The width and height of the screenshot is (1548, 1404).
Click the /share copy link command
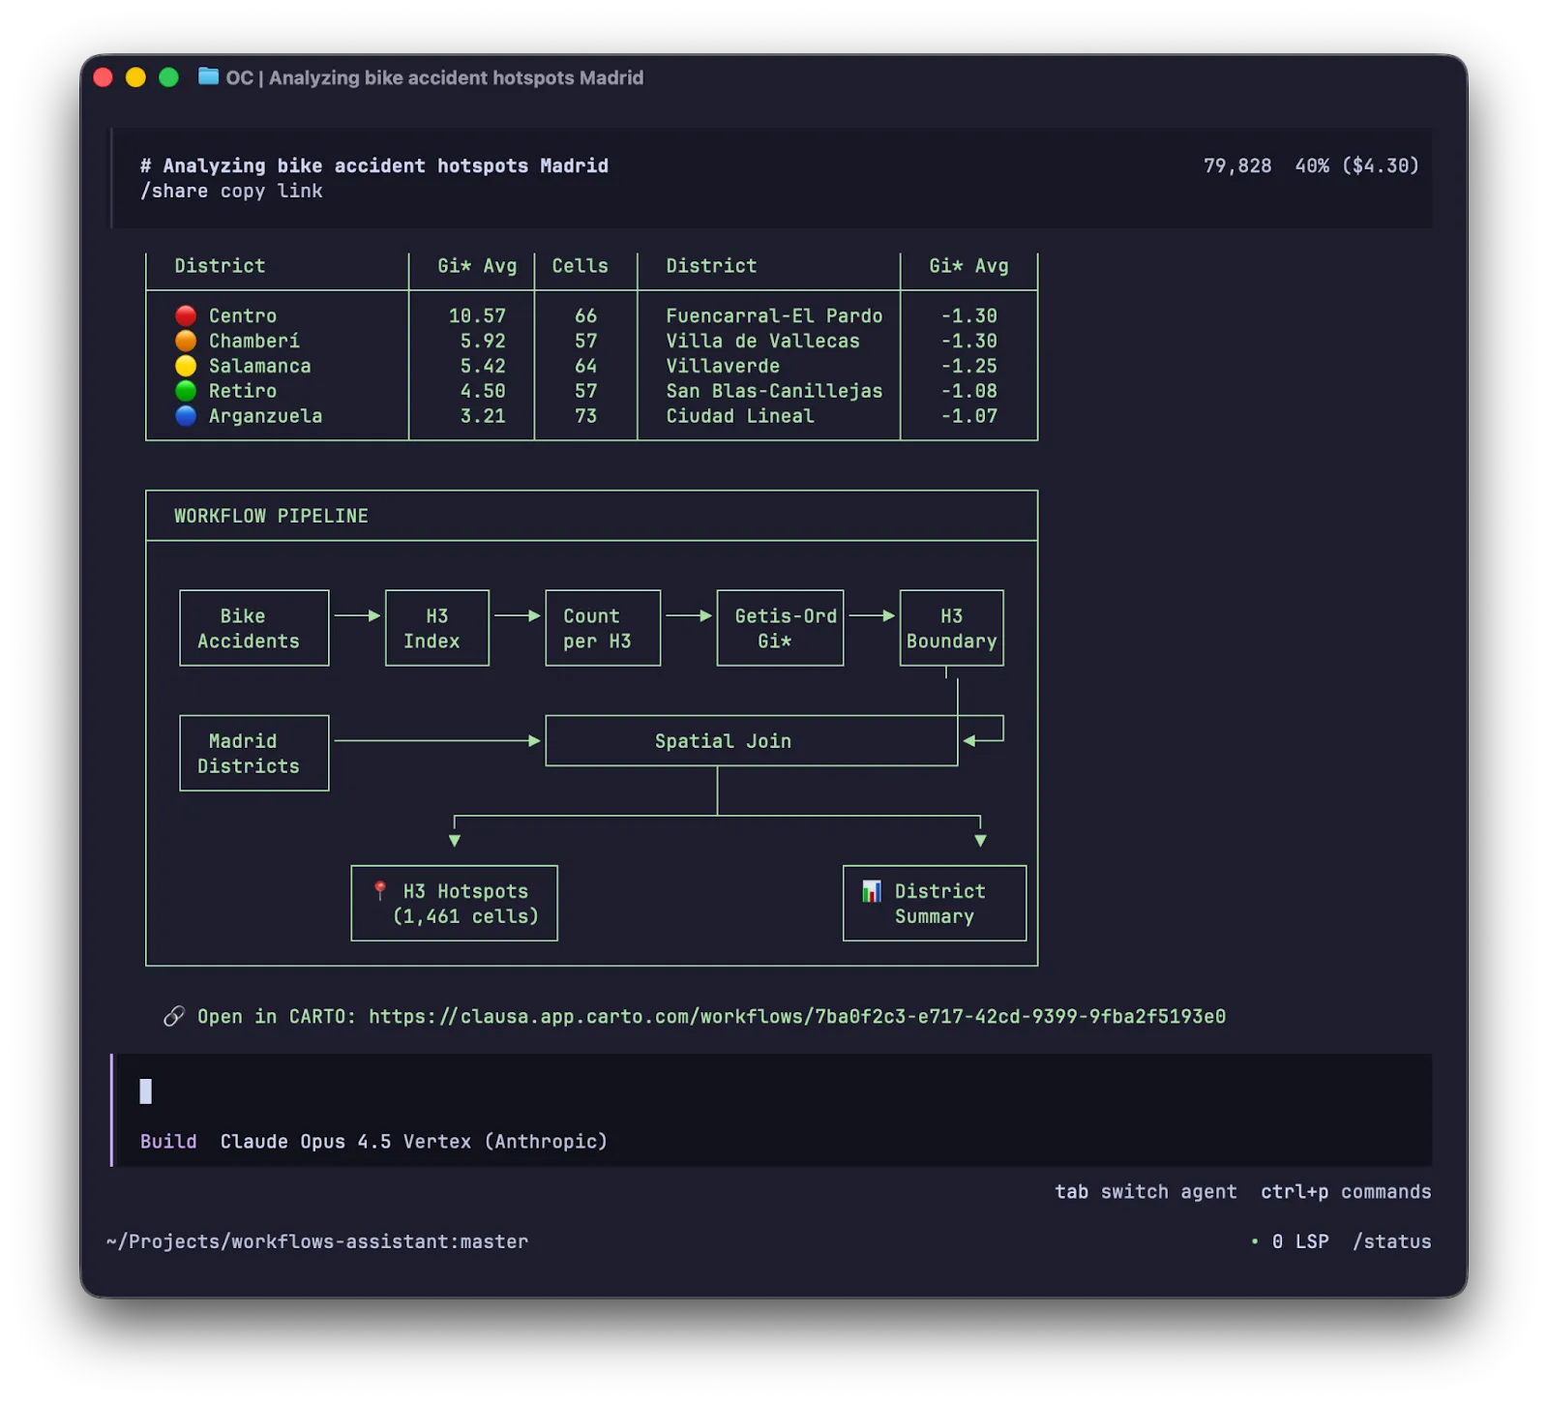coord(231,191)
